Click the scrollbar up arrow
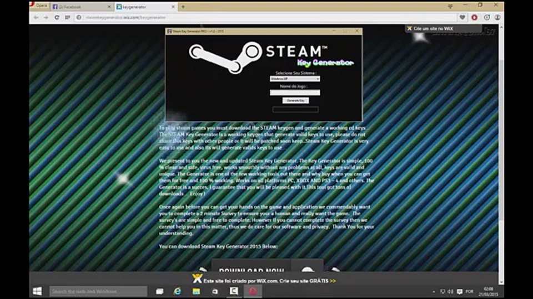 coord(501,28)
